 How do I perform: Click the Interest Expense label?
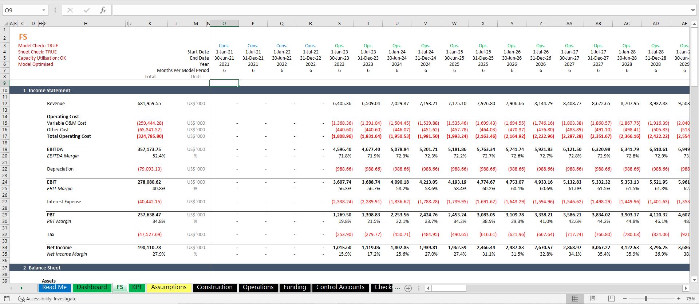tap(64, 202)
